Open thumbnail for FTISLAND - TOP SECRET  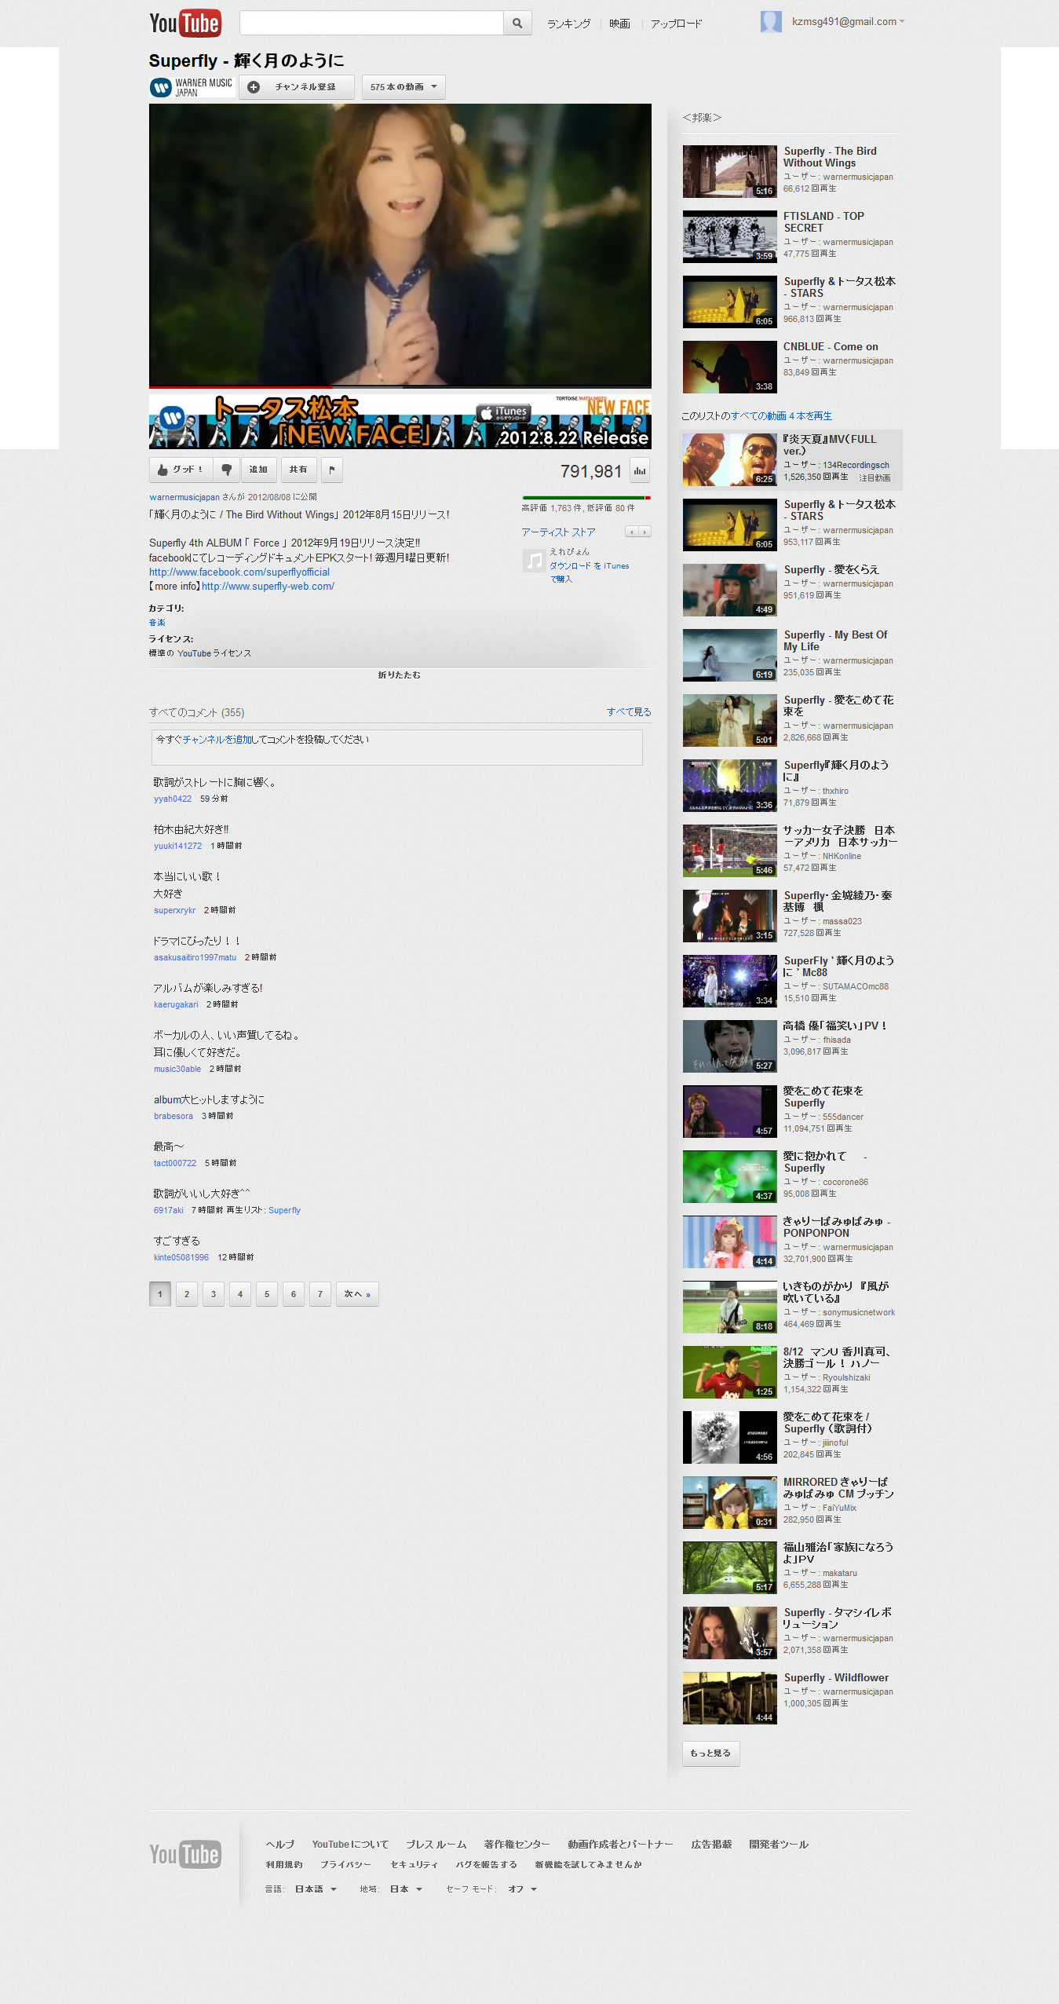[729, 236]
